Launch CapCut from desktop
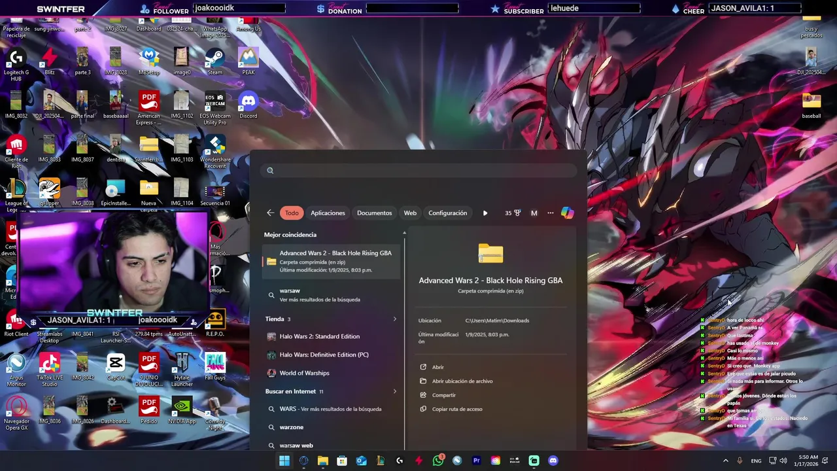Screen dimensions: 837x471 coord(116,366)
